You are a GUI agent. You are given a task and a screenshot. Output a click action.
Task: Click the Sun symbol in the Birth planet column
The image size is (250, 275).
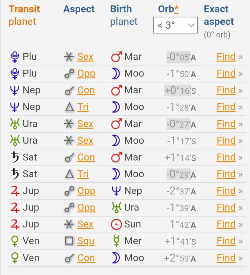pos(116,224)
